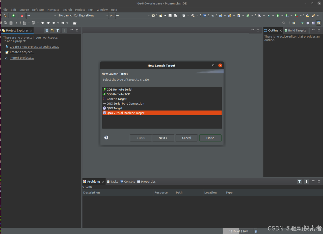Click the Build All hammer toolbar icon
Viewport: 323px width, 234px height.
pyautogui.click(x=193, y=16)
